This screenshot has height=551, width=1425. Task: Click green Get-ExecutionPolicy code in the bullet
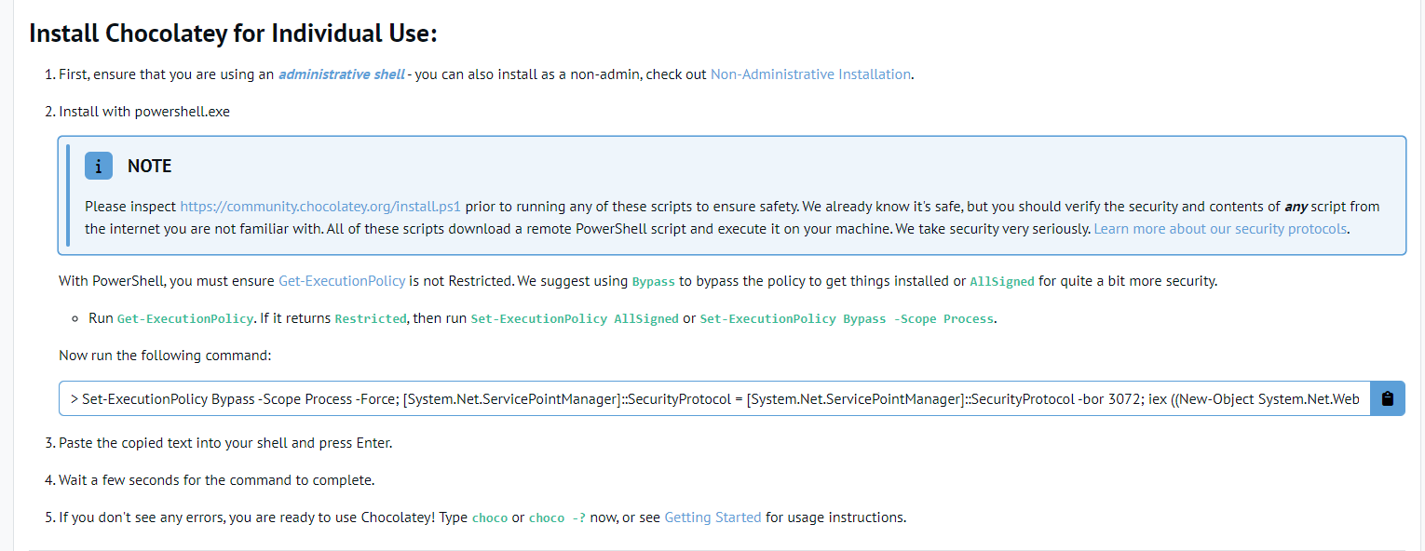click(x=184, y=318)
